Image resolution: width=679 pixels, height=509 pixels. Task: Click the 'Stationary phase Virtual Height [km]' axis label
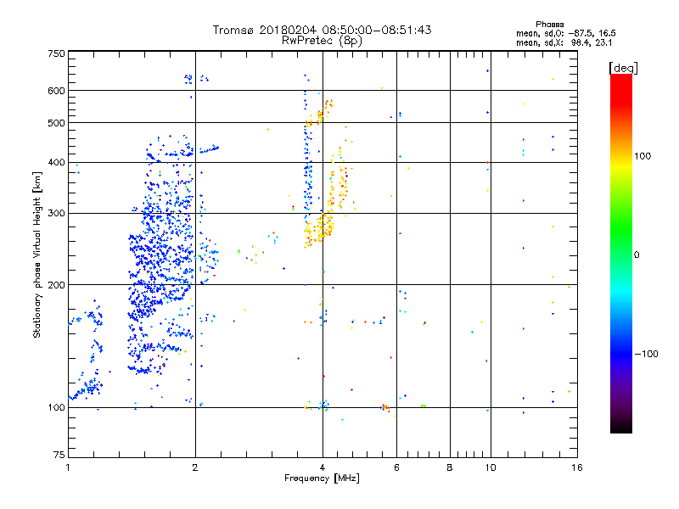pyautogui.click(x=37, y=255)
